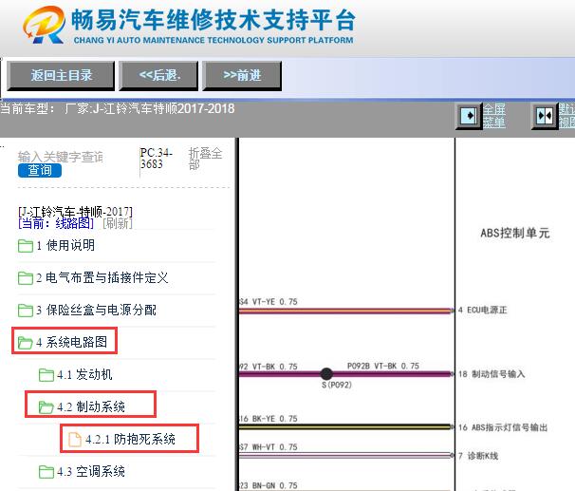Click ABS控制单元 label in diagram
This screenshot has width=575, height=491.
pyautogui.click(x=515, y=233)
